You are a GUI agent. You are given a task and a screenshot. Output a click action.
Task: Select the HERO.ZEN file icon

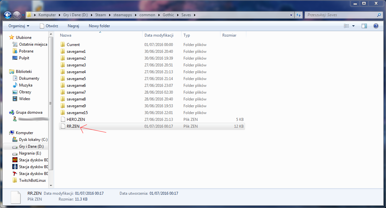tap(63, 119)
